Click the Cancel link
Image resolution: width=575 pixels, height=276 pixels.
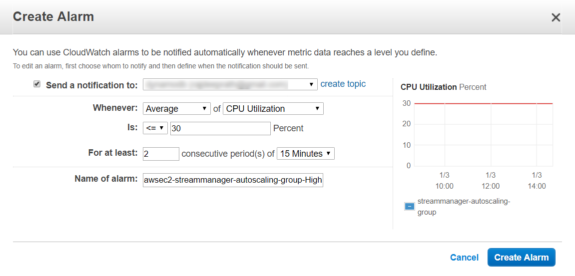tap(464, 258)
